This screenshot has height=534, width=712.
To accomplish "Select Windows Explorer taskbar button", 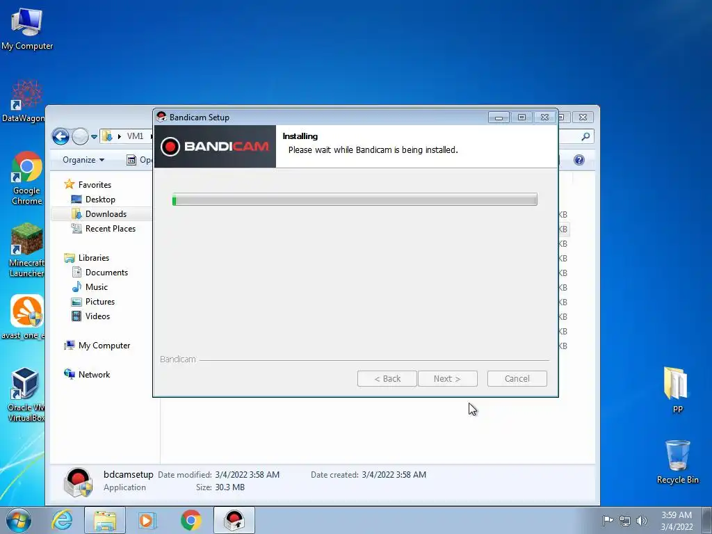I will click(x=105, y=520).
